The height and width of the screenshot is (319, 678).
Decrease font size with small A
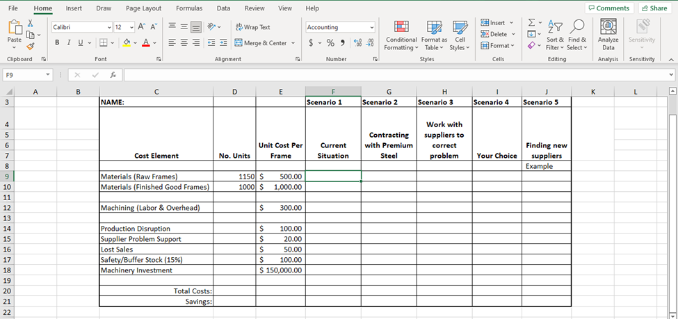(153, 27)
